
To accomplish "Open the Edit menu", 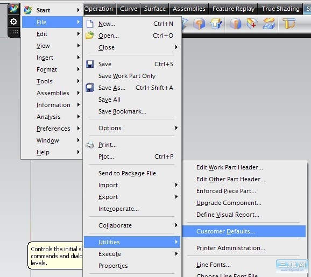I will [52, 34].
